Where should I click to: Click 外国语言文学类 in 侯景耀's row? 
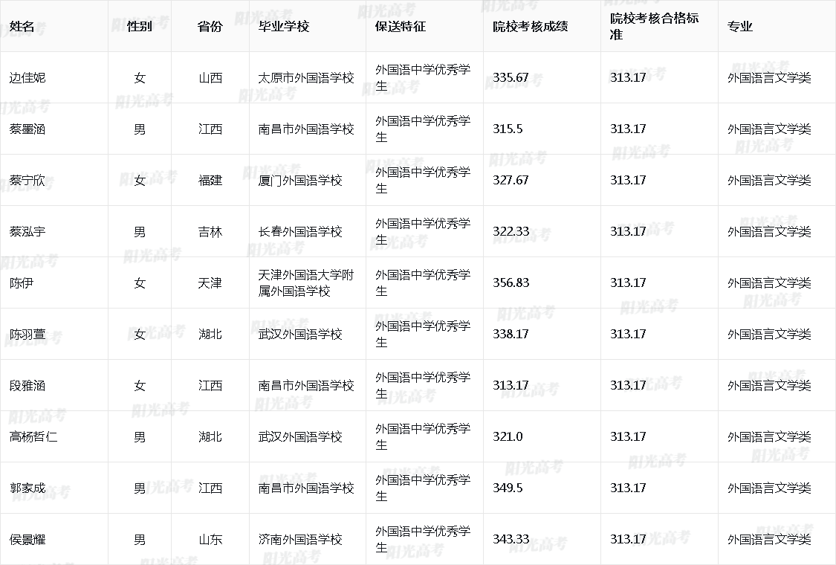coord(769,540)
